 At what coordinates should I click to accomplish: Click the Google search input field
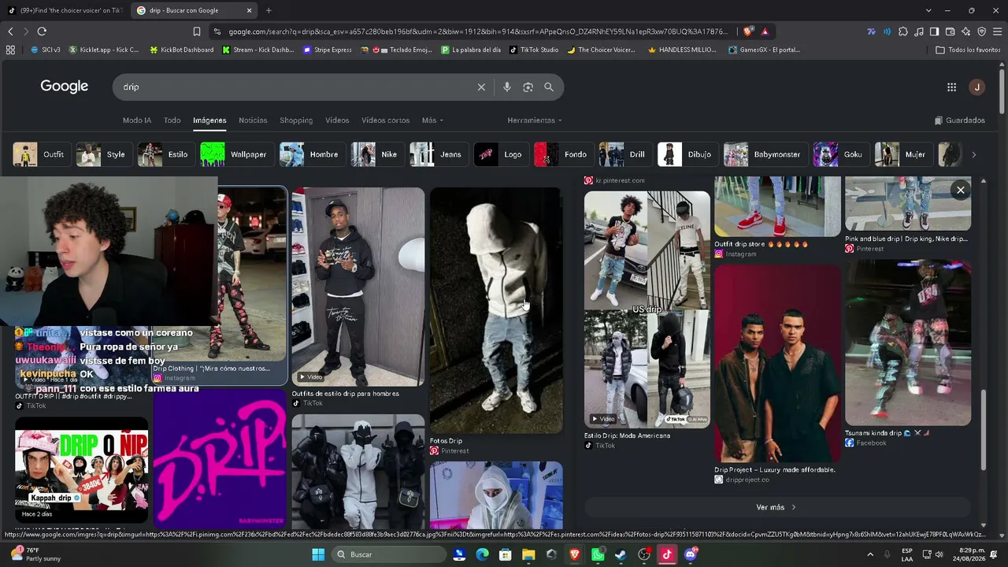pyautogui.click(x=295, y=87)
